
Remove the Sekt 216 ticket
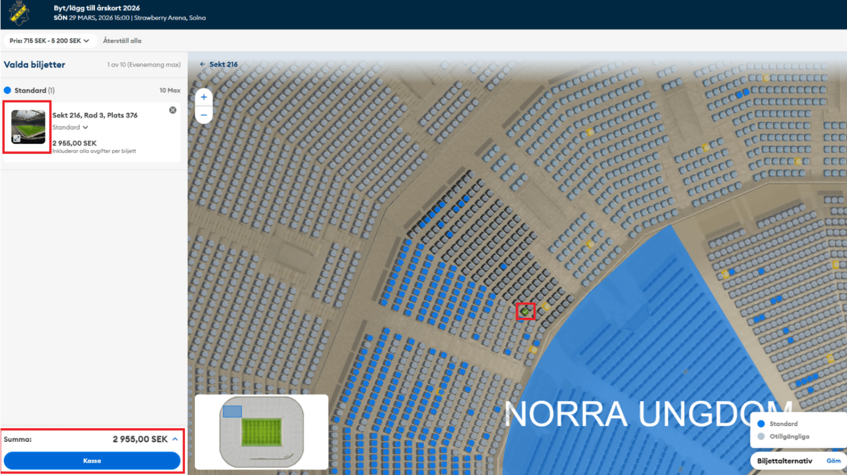tap(173, 110)
